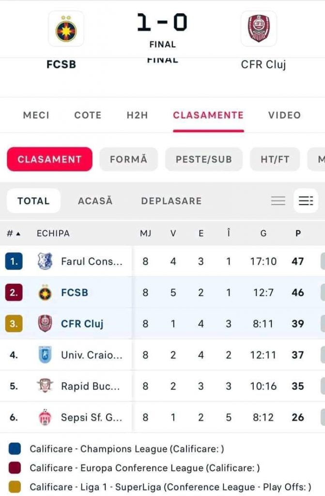Select the TOTAL standings filter

[x=33, y=201]
